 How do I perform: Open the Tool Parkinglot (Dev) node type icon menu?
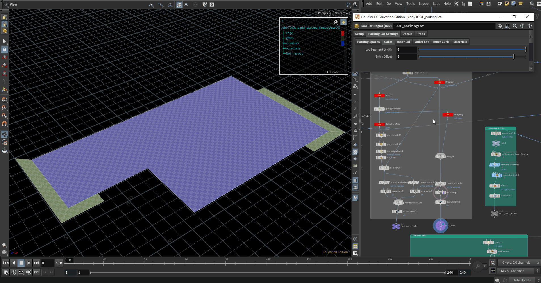coord(357,26)
